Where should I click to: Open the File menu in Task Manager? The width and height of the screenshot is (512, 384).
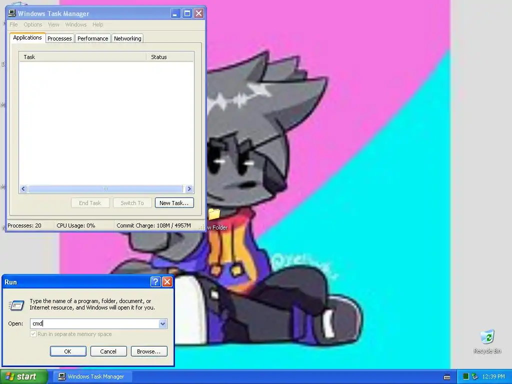[13, 24]
